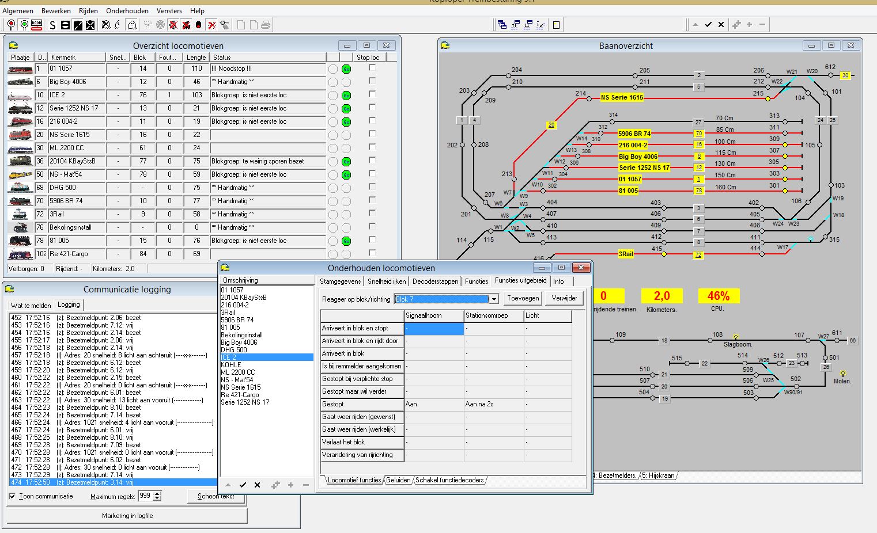
Task: Click the X cancel icon in top toolbar
Action: click(x=721, y=25)
